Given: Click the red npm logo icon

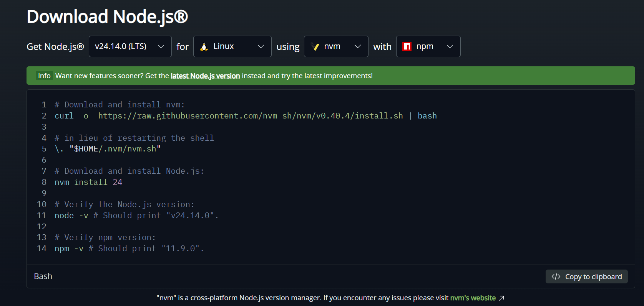Looking at the screenshot, I should click(x=407, y=46).
